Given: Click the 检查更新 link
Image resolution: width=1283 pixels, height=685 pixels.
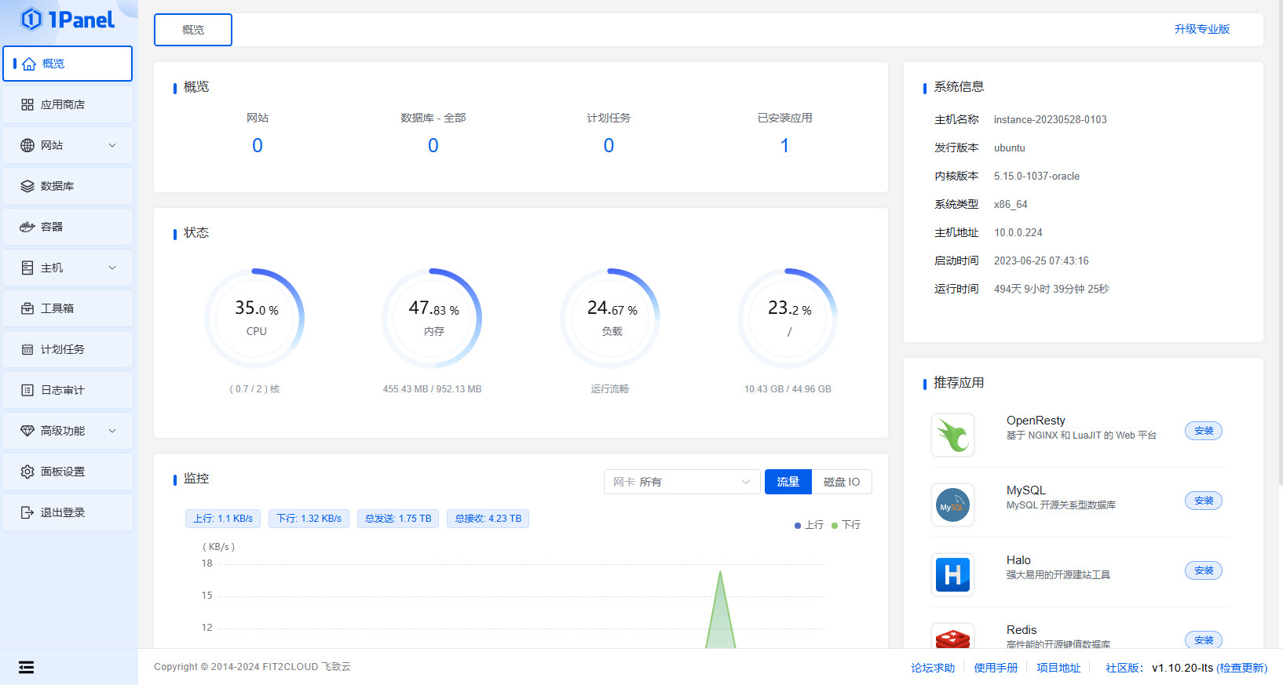Looking at the screenshot, I should pyautogui.click(x=1241, y=668).
